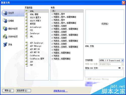Screen dimensions: 126x95
Task: Select the PHP file icon
Action: click(27, 65)
